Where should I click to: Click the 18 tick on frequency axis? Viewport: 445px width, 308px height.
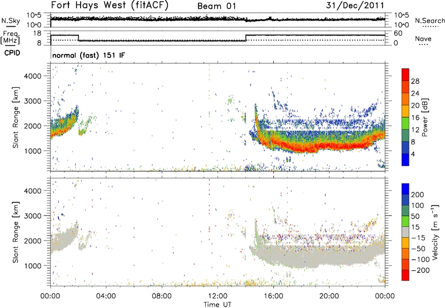(x=37, y=33)
